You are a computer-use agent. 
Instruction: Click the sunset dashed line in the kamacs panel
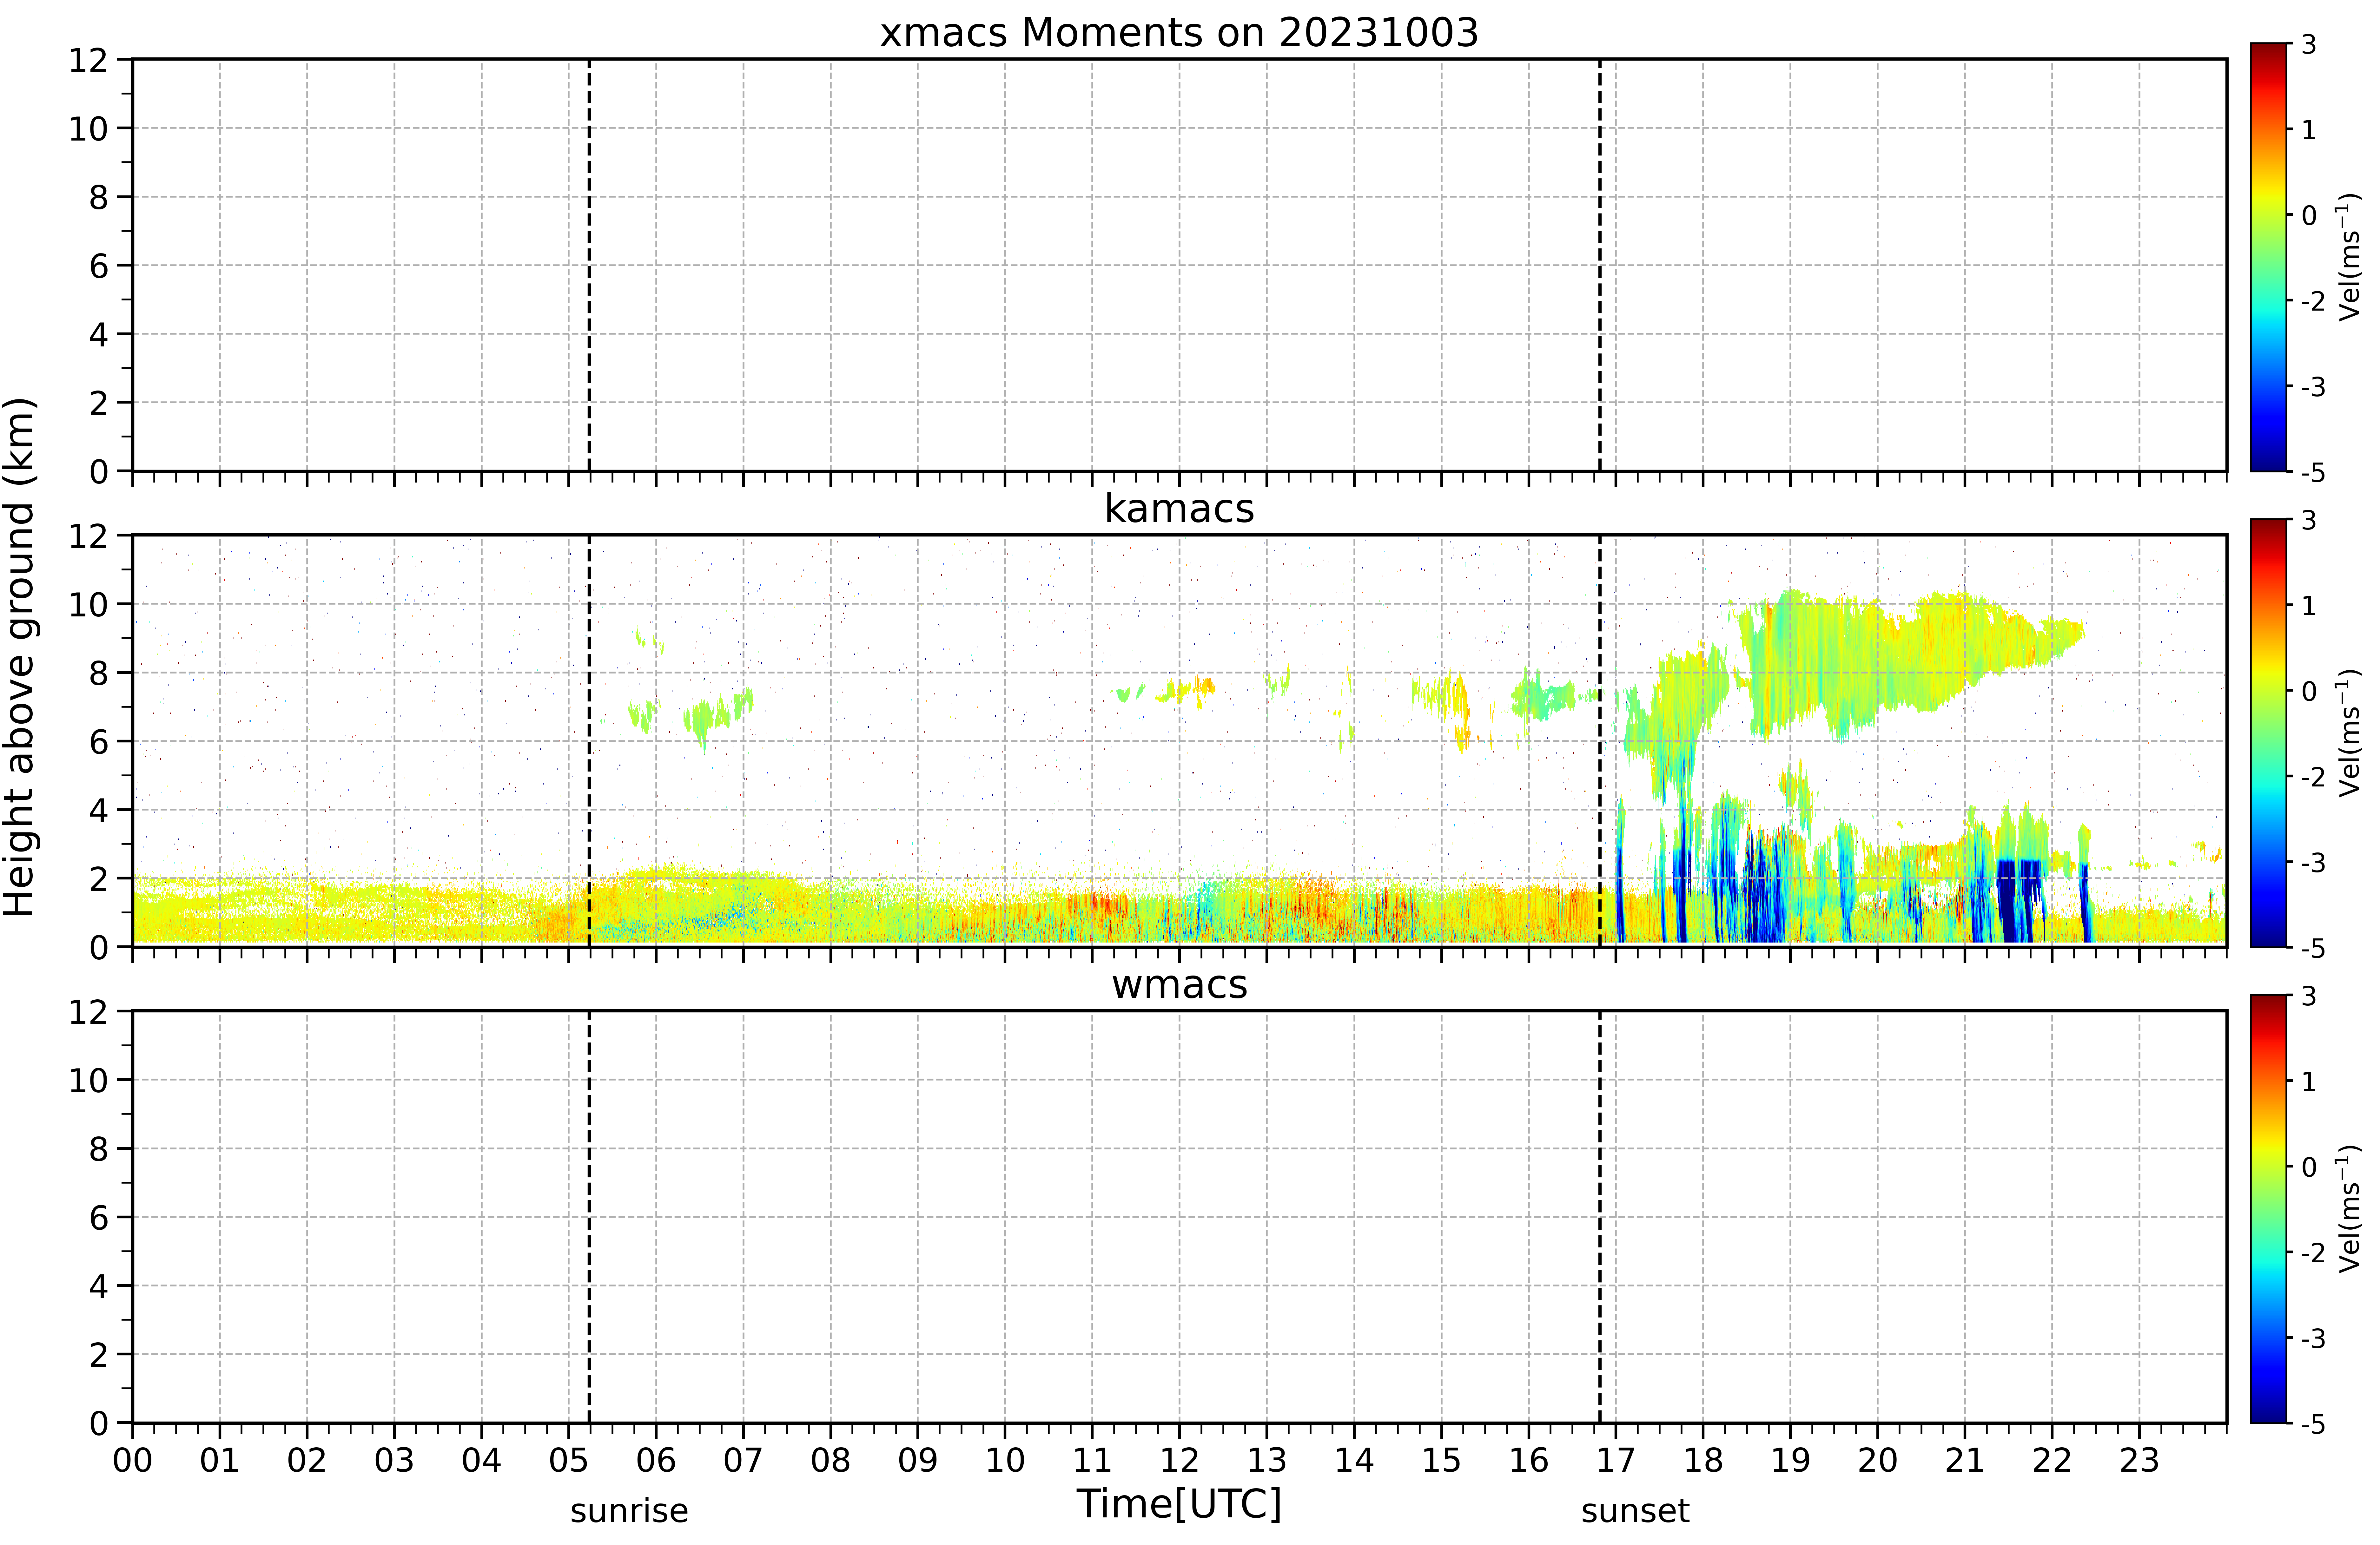click(1600, 741)
